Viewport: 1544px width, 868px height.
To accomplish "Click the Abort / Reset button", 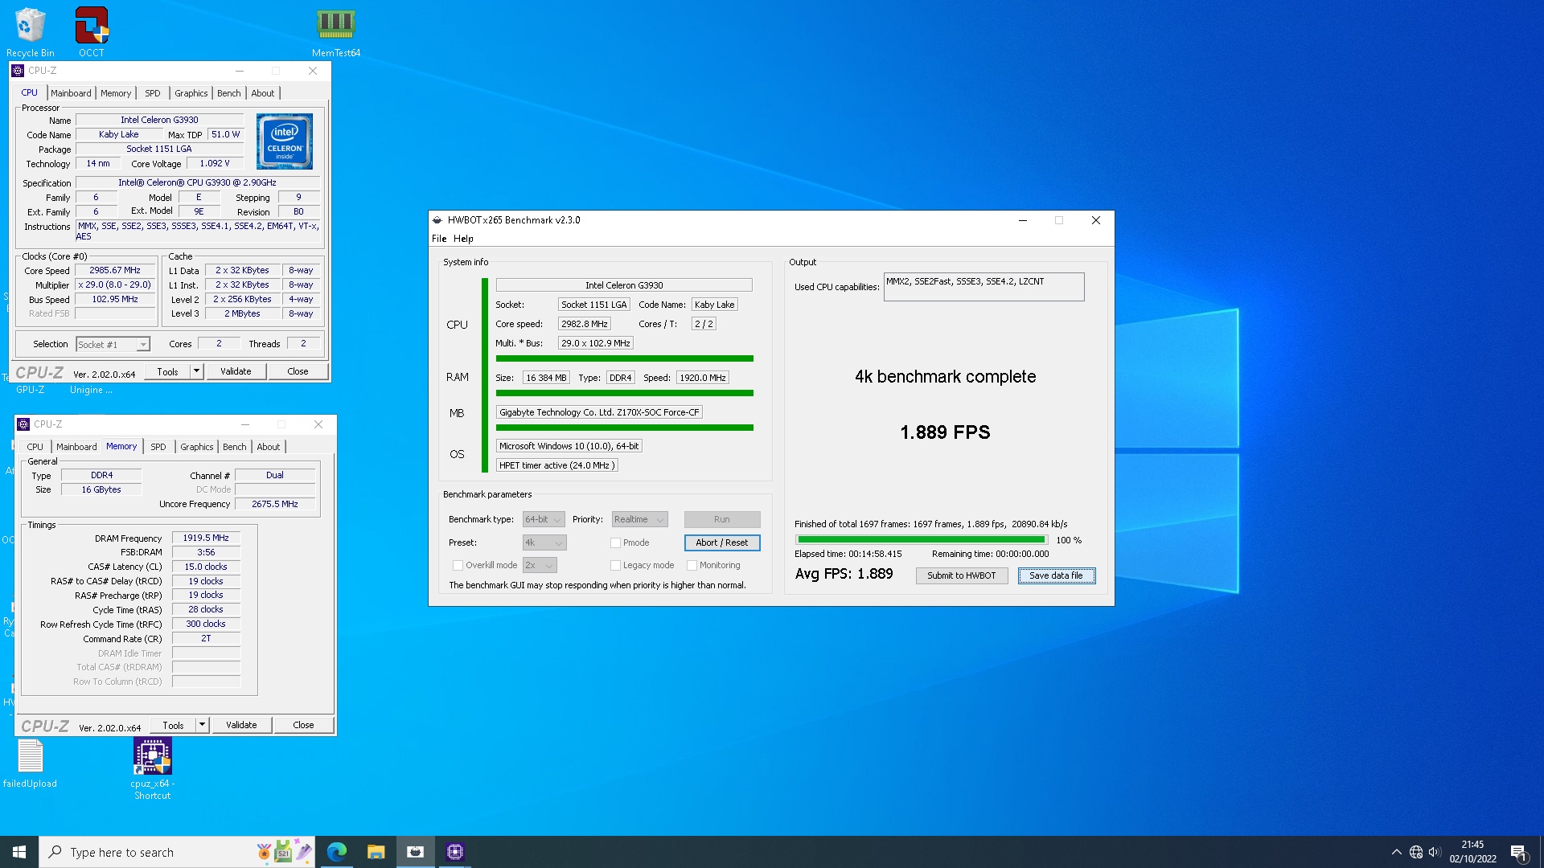I will [722, 543].
